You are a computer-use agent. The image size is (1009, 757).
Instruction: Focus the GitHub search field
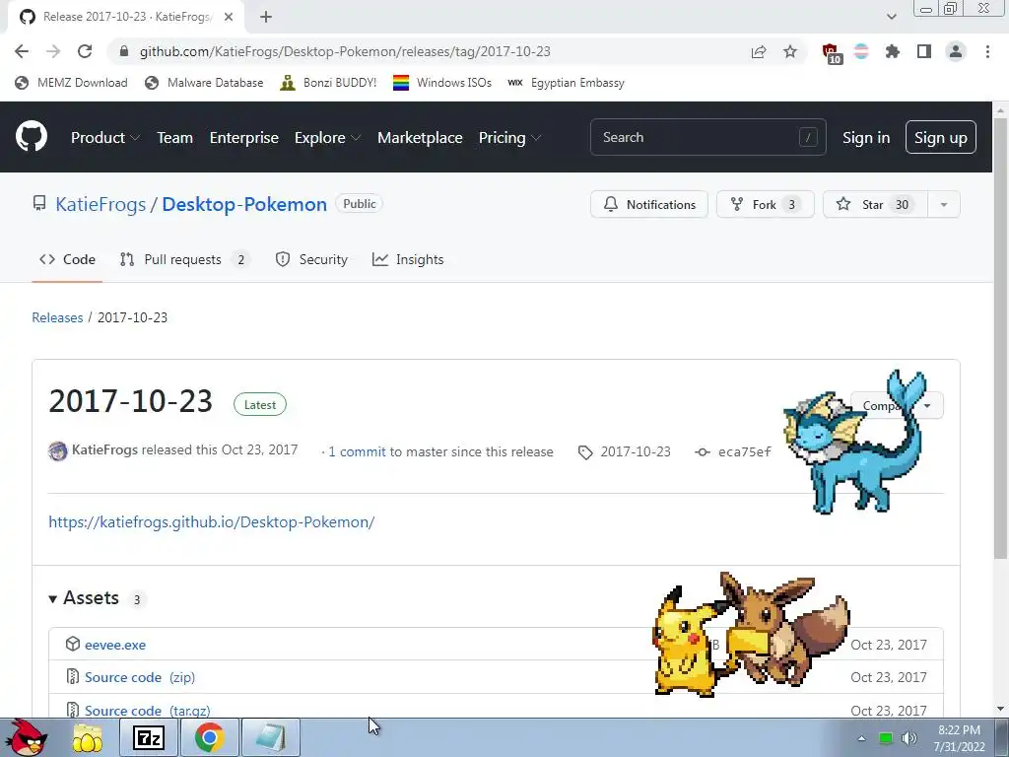[707, 137]
